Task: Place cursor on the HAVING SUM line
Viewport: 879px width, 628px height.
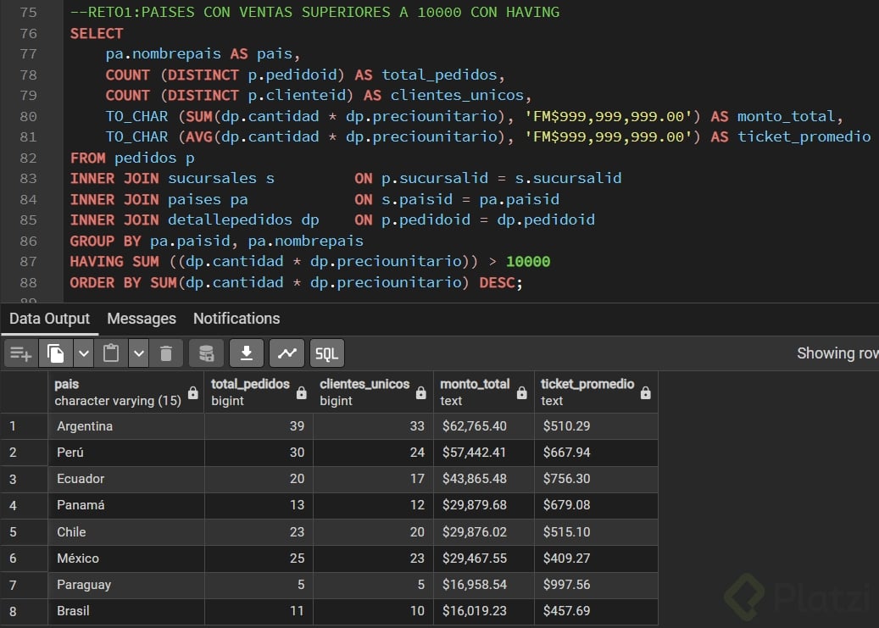Action: [x=310, y=262]
